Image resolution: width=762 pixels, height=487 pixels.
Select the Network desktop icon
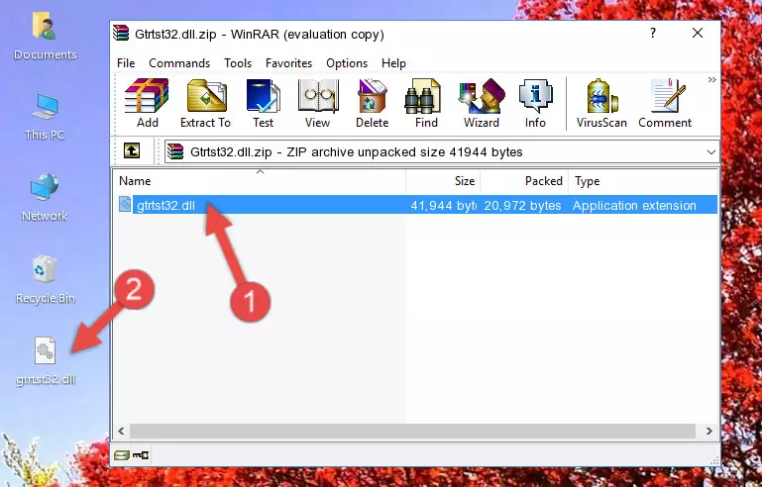(x=45, y=197)
